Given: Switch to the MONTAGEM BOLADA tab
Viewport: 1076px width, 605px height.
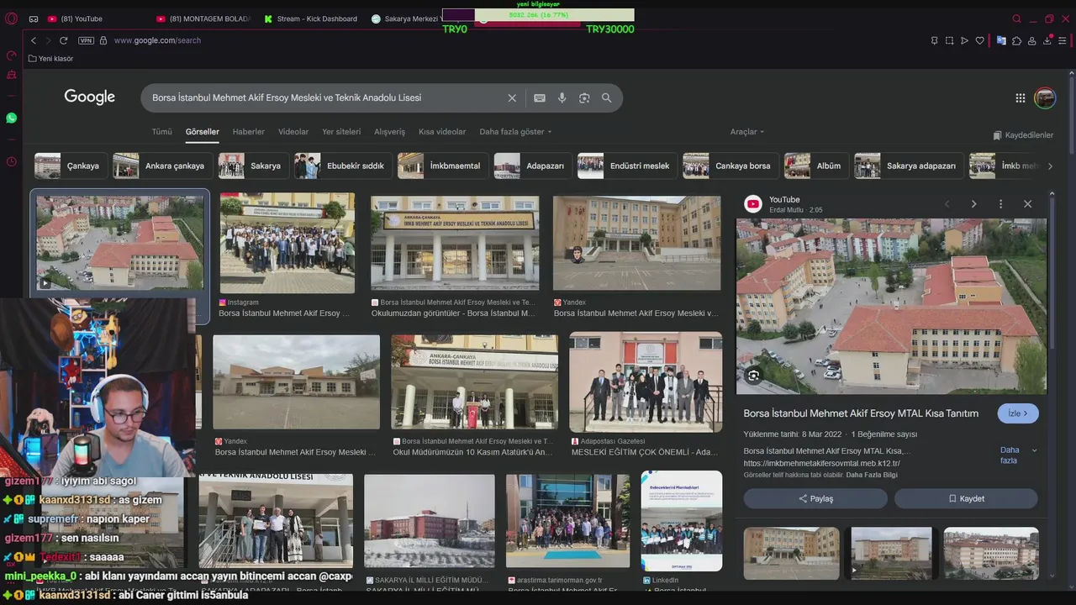Looking at the screenshot, I should [x=202, y=18].
